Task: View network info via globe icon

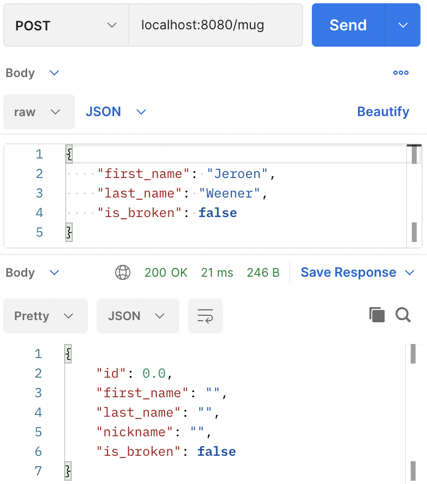Action: [123, 272]
